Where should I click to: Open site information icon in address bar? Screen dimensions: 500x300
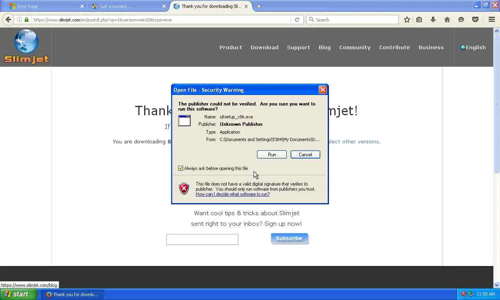20,20
